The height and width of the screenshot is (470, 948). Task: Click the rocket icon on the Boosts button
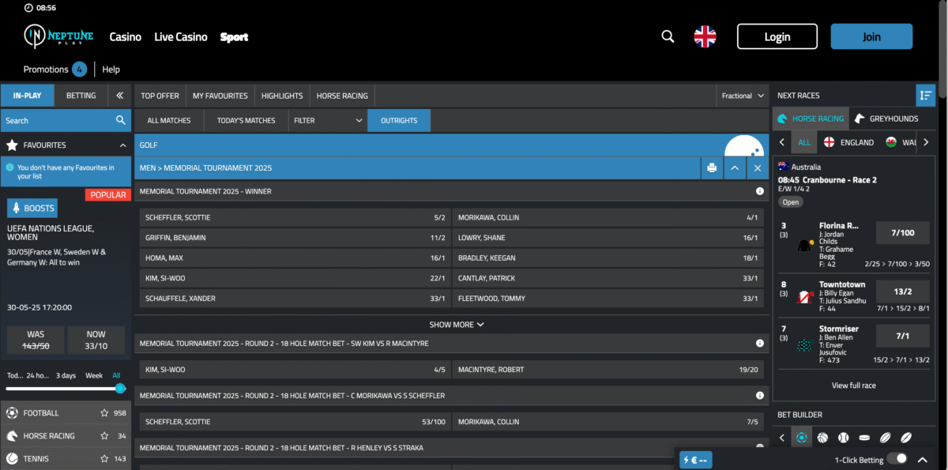tap(17, 209)
